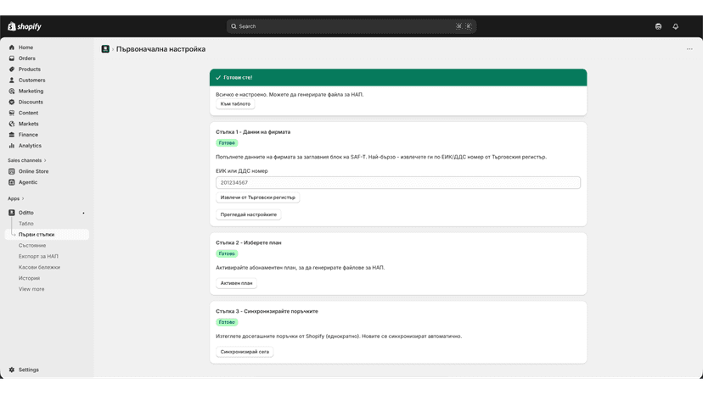The width and height of the screenshot is (703, 395).
Task: Open the Markets globe icon
Action: click(x=12, y=124)
